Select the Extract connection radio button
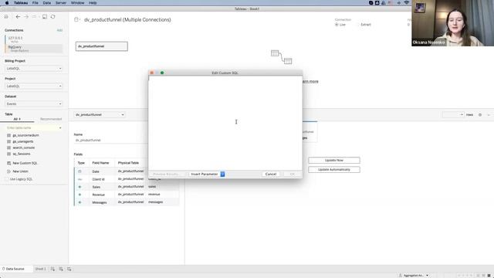The height and width of the screenshot is (278, 494). coord(358,25)
